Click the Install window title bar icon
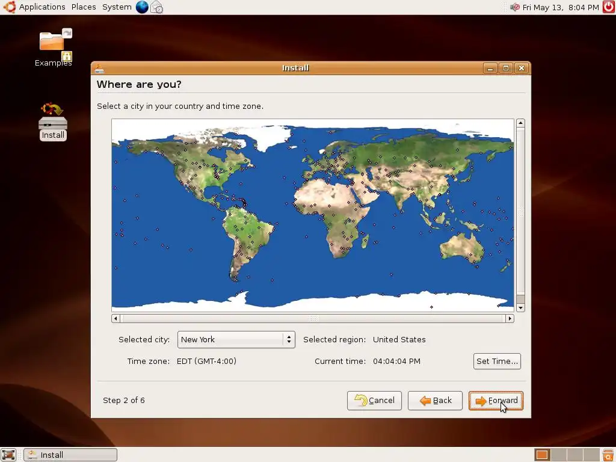The width and height of the screenshot is (616, 462). 99,69
